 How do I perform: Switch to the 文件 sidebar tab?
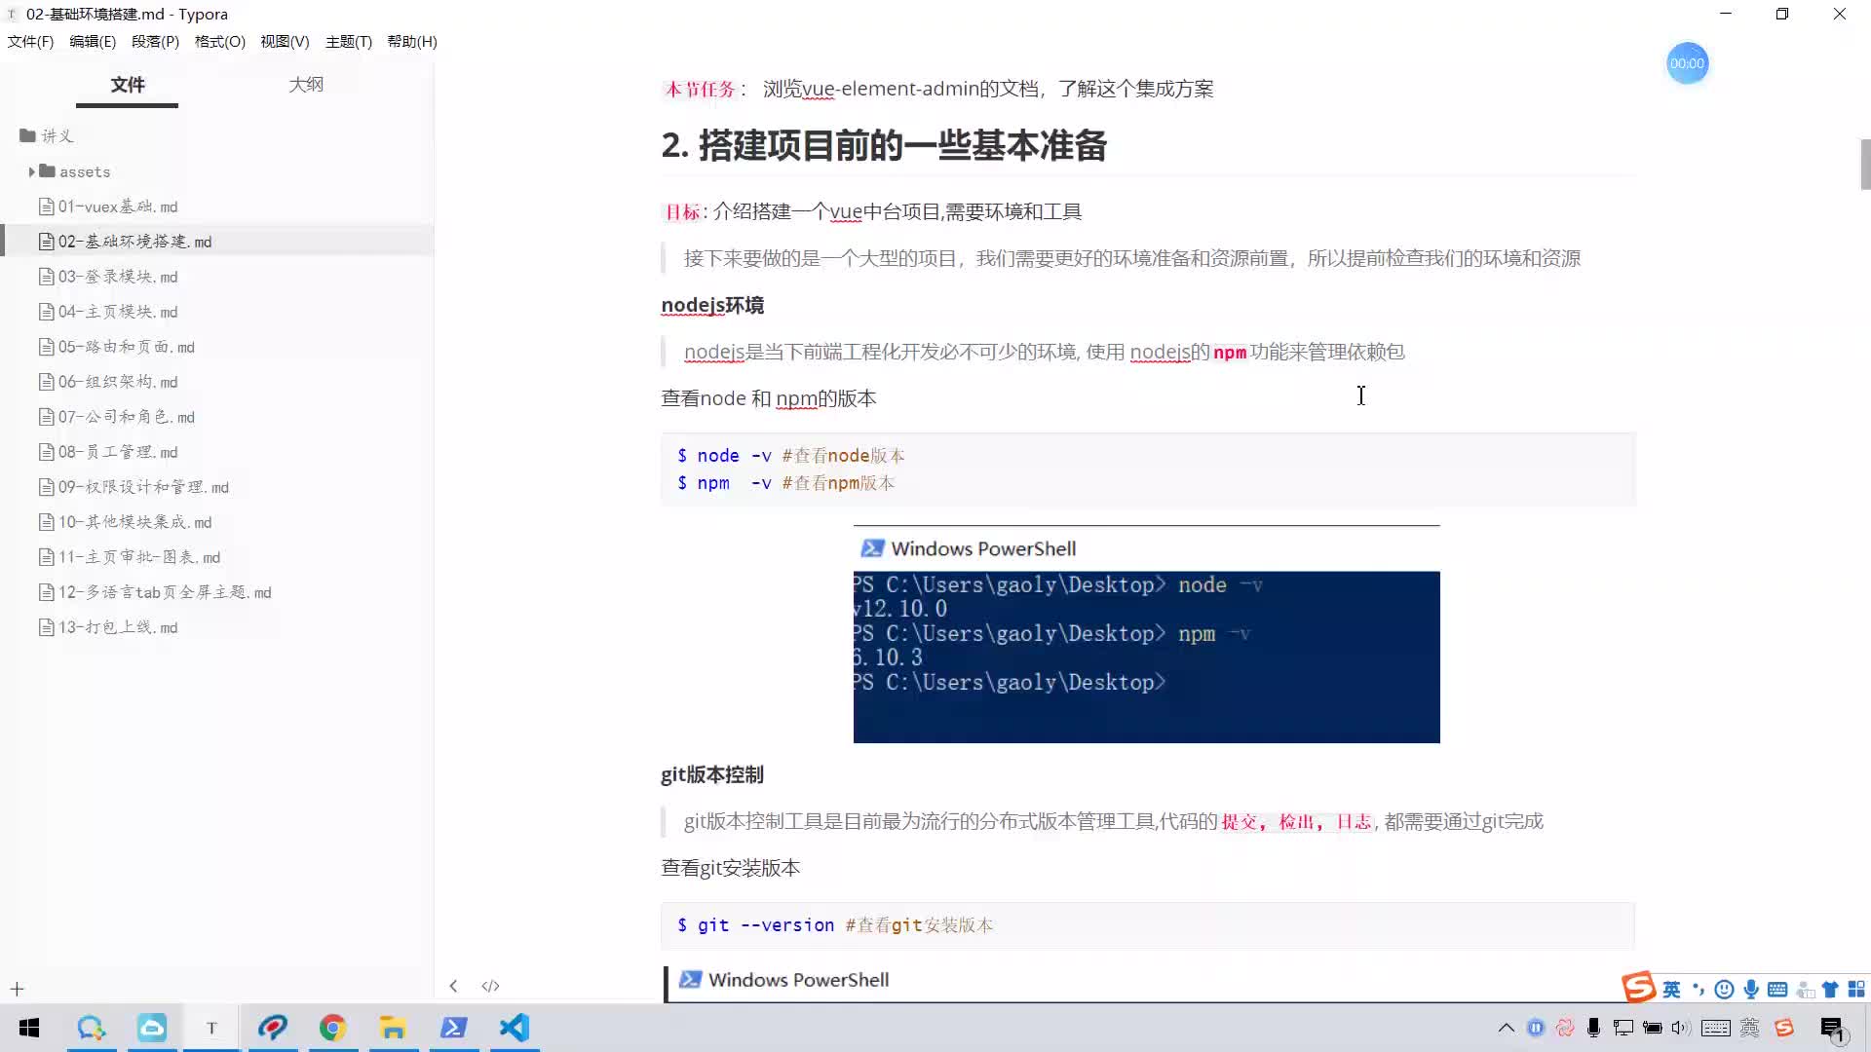pyautogui.click(x=128, y=85)
